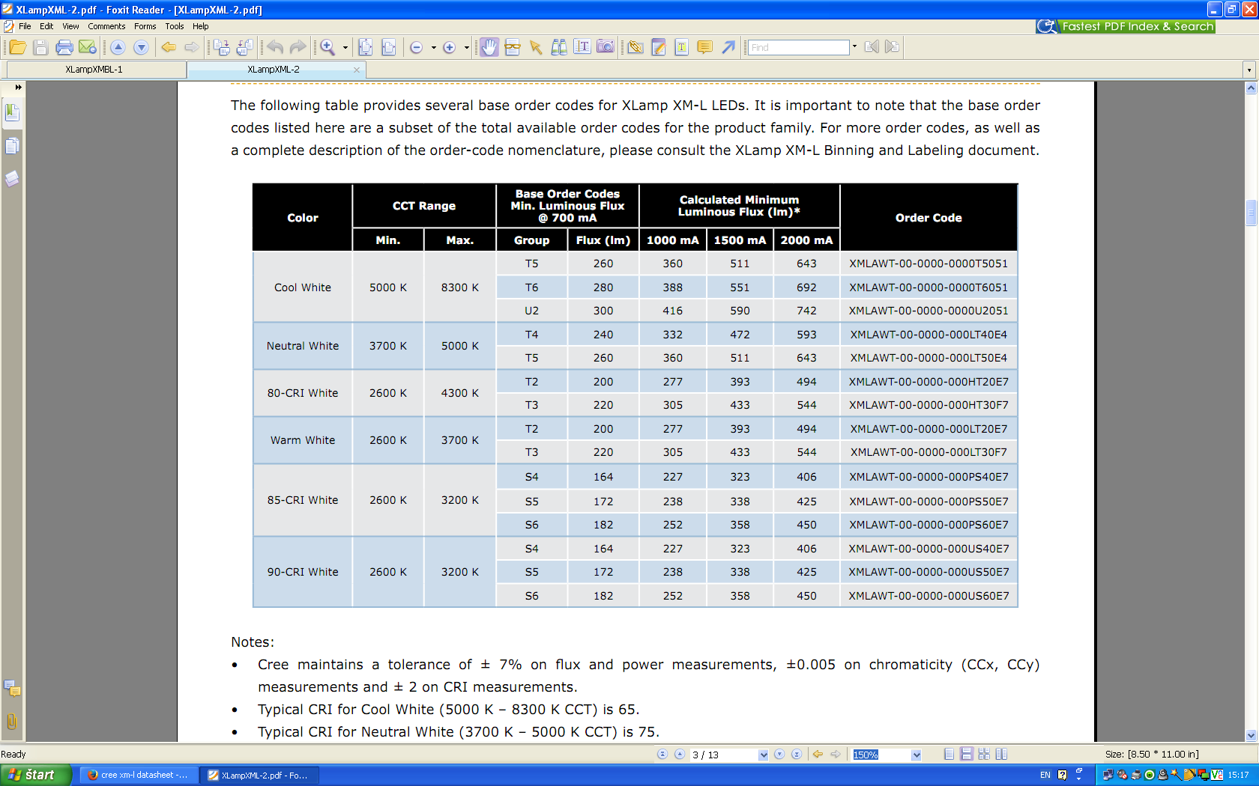
Task: Go to previous page with up-arrow icon
Action: point(118,47)
